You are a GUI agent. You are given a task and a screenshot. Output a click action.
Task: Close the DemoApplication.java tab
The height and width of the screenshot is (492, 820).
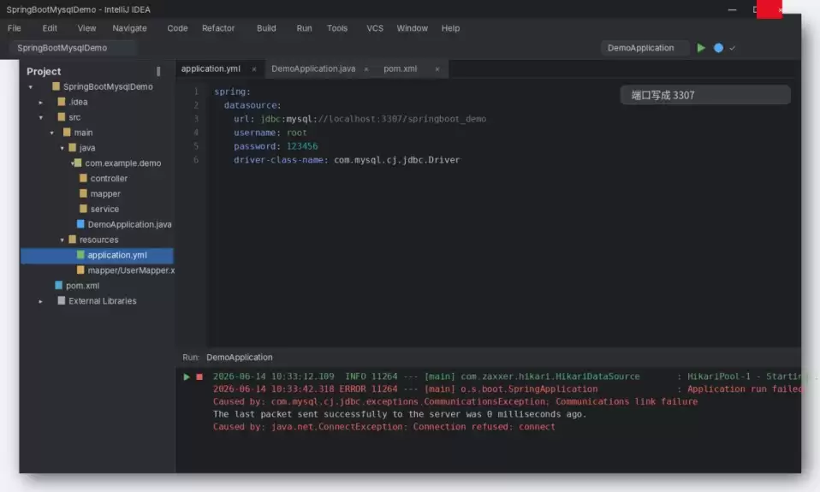tap(366, 69)
